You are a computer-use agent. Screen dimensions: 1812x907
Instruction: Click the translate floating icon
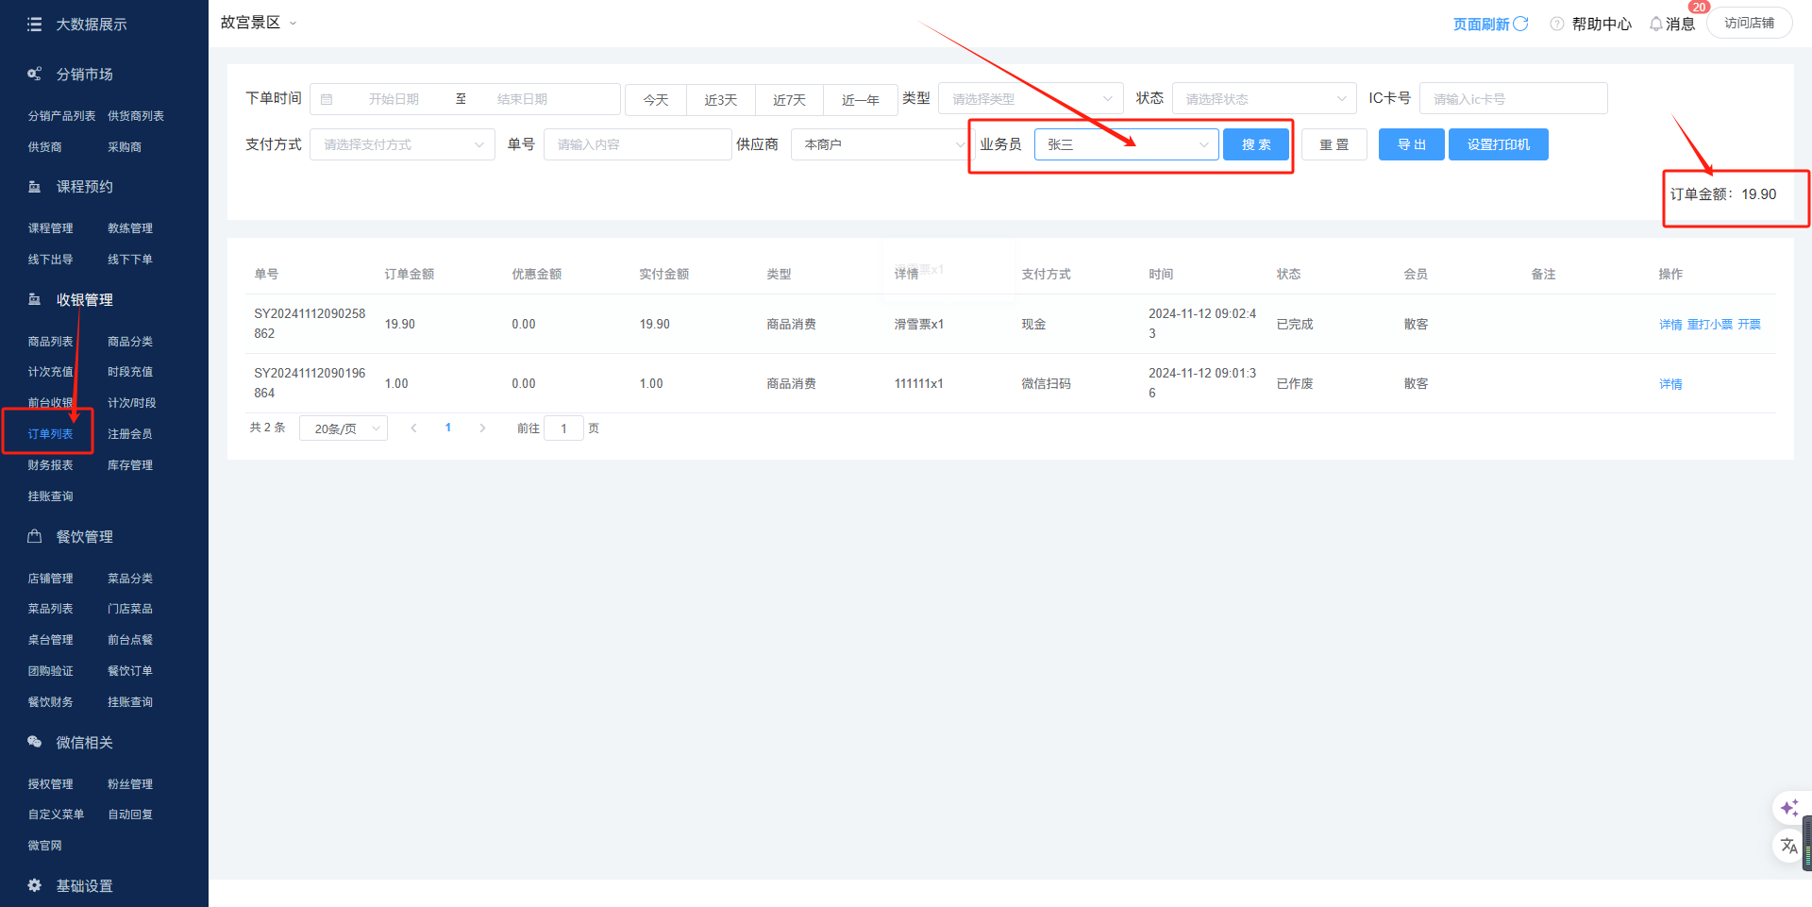(1788, 846)
